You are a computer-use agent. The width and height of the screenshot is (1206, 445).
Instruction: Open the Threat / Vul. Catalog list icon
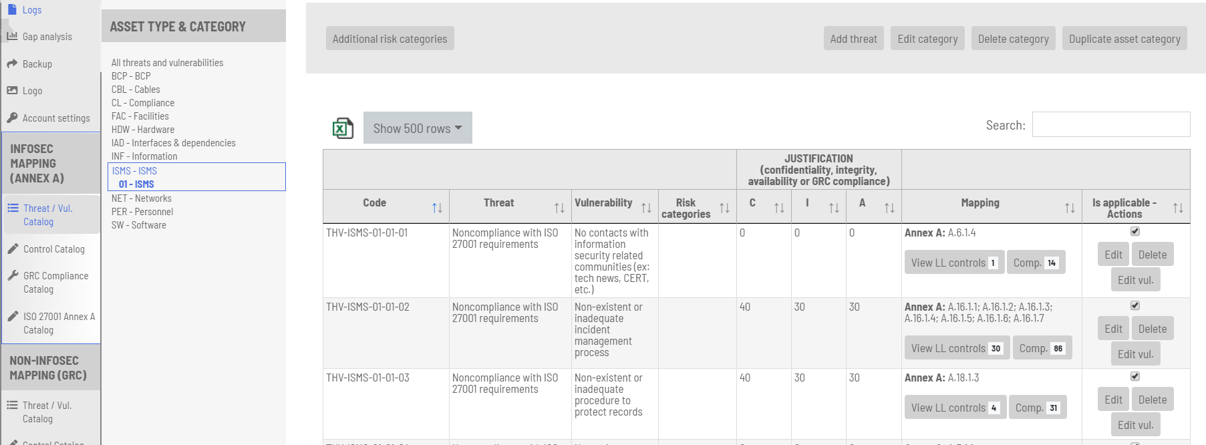click(12, 208)
